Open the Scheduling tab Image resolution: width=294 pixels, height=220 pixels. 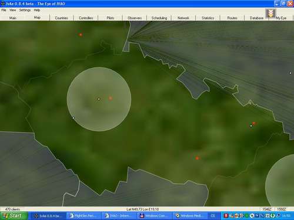[159, 18]
